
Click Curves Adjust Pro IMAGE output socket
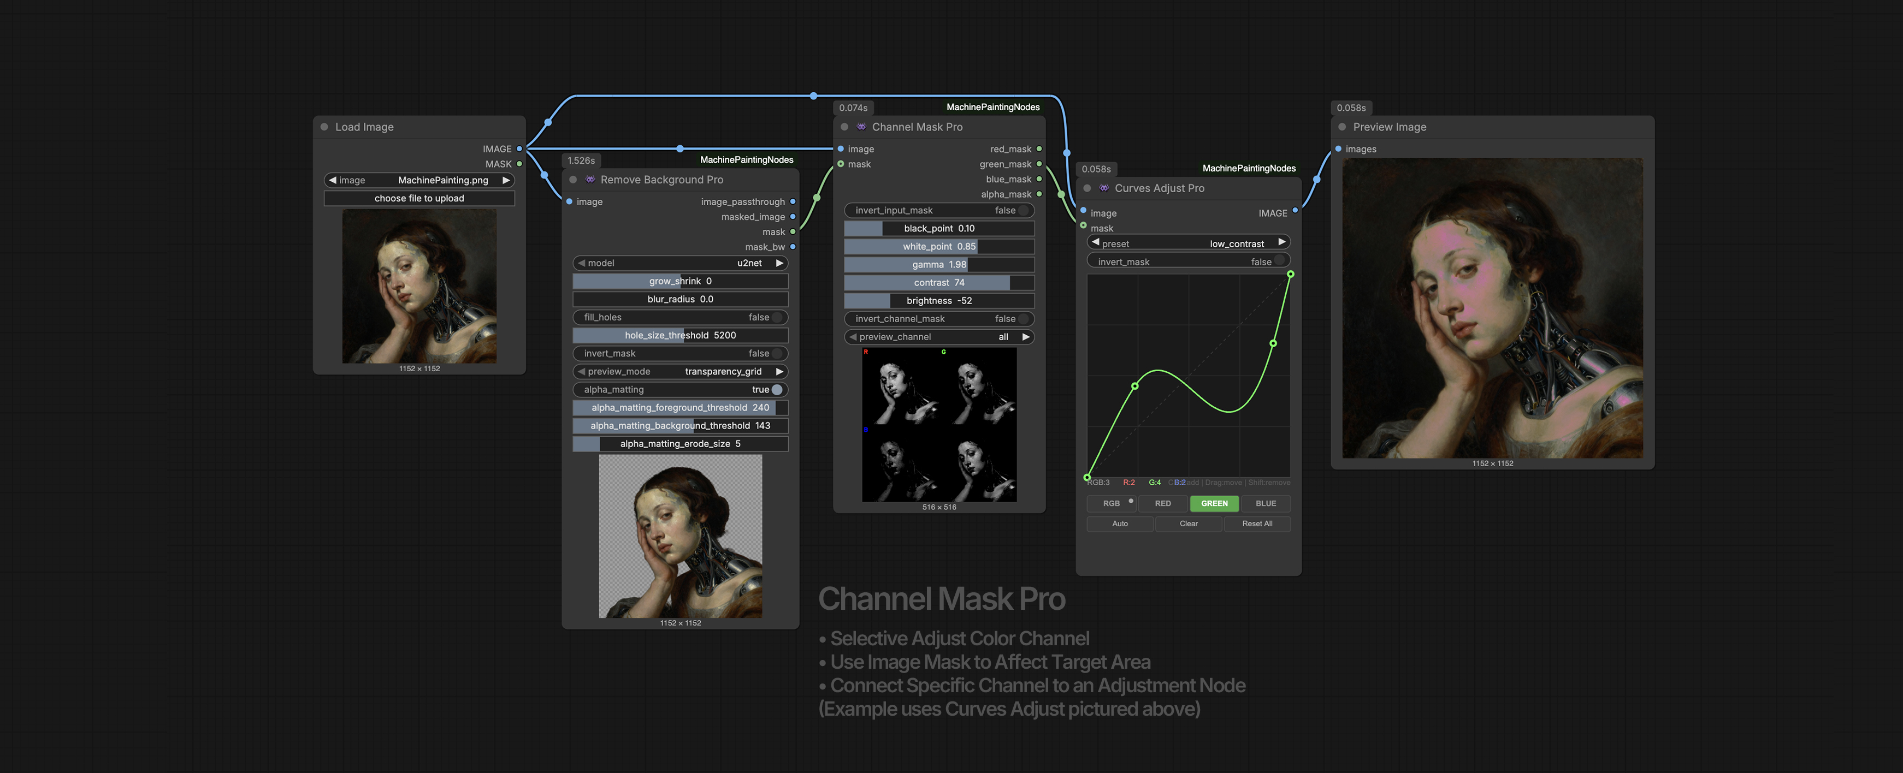1295,210
